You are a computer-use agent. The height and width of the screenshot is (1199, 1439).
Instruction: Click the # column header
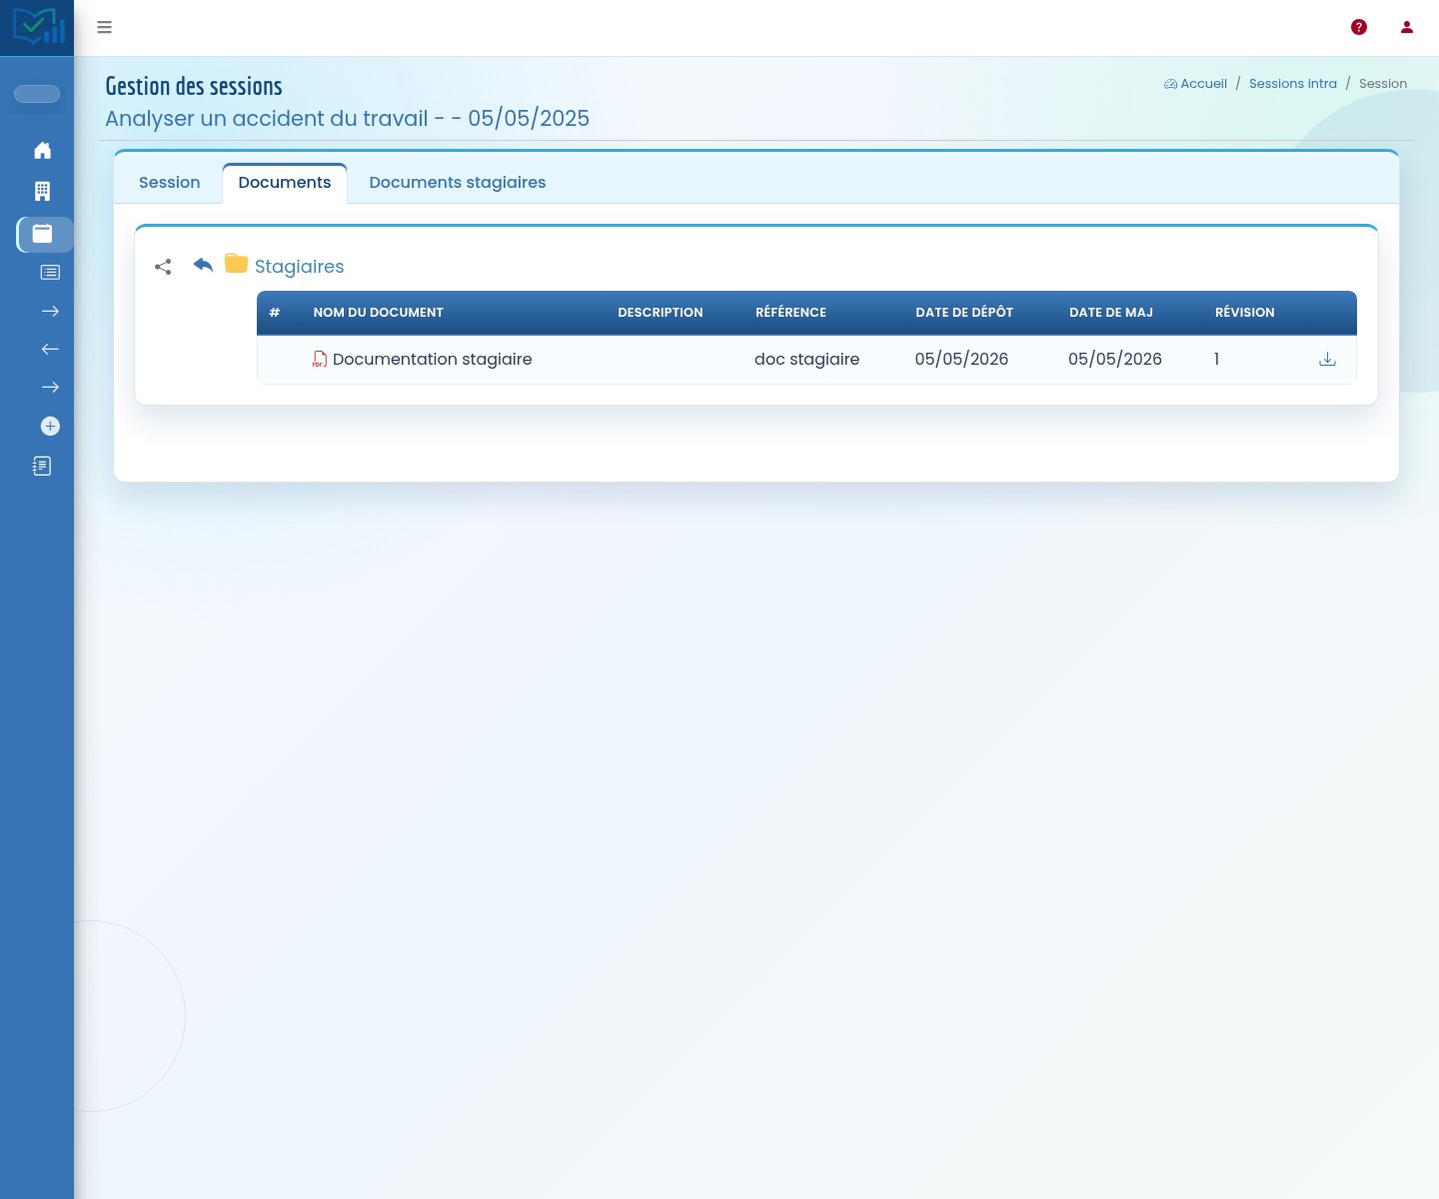click(x=275, y=313)
